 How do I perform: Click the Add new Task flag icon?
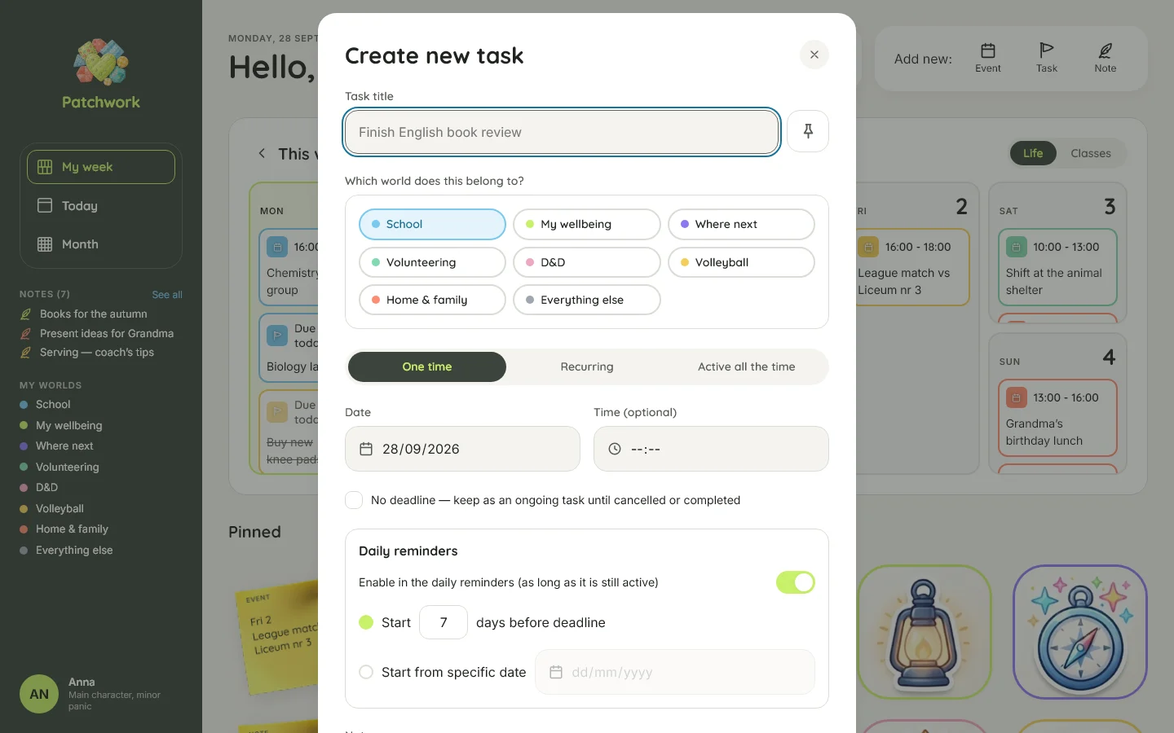1047,50
